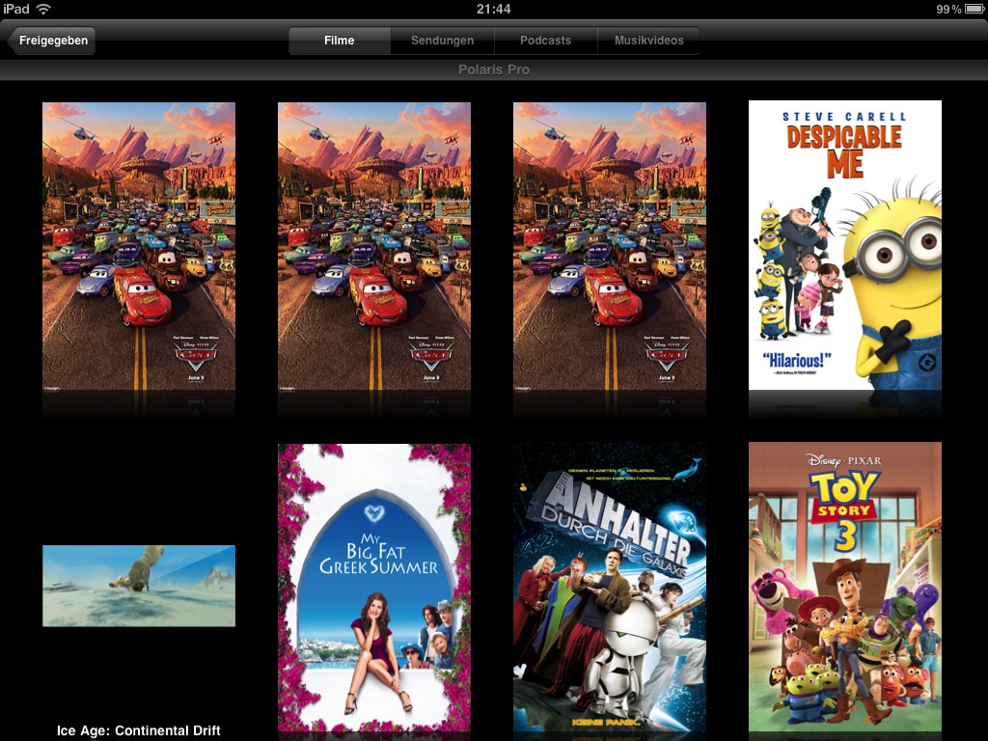988x741 pixels.
Task: Open the Despicable Me movie poster
Action: [845, 245]
